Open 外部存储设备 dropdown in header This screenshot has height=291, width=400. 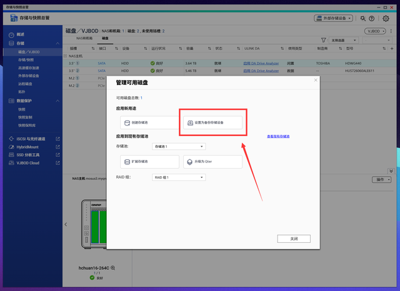(336, 19)
